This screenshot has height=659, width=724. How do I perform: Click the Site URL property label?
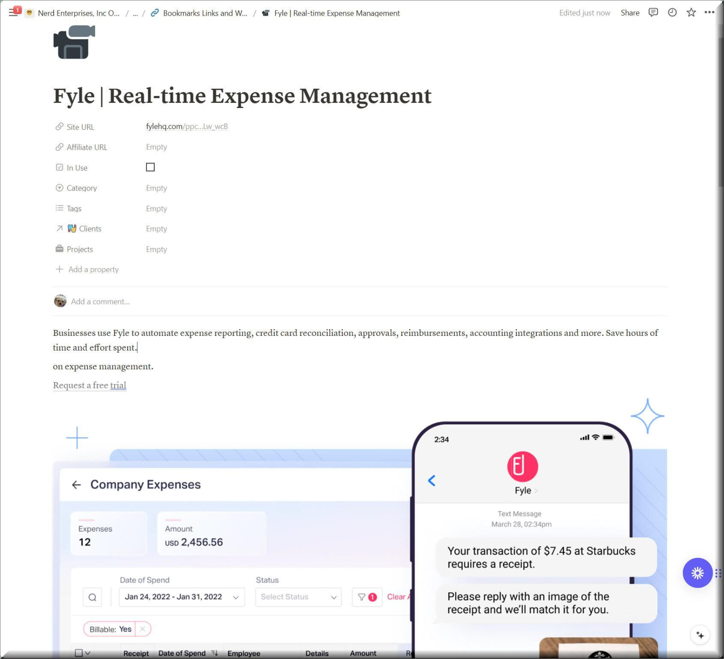click(x=80, y=127)
